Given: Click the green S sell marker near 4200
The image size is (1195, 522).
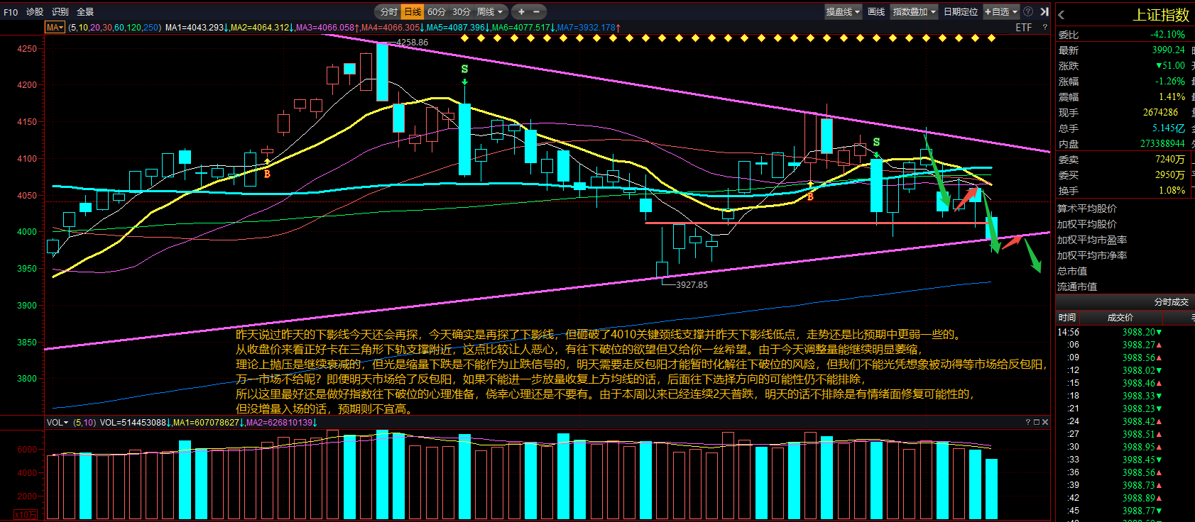Looking at the screenshot, I should click(464, 70).
